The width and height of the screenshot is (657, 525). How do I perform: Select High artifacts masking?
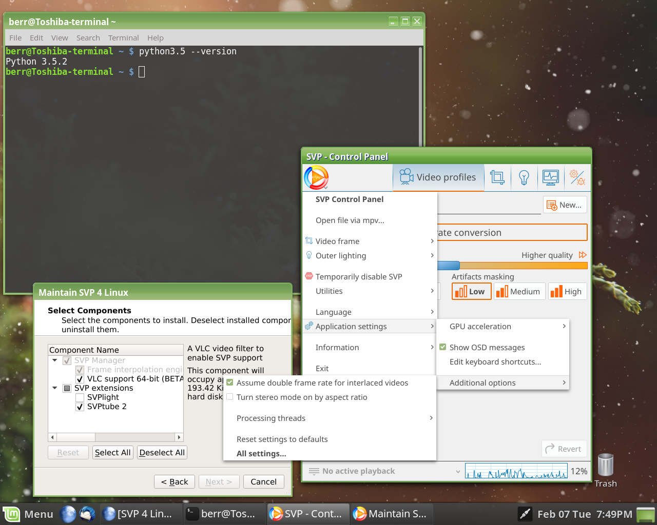tap(567, 292)
